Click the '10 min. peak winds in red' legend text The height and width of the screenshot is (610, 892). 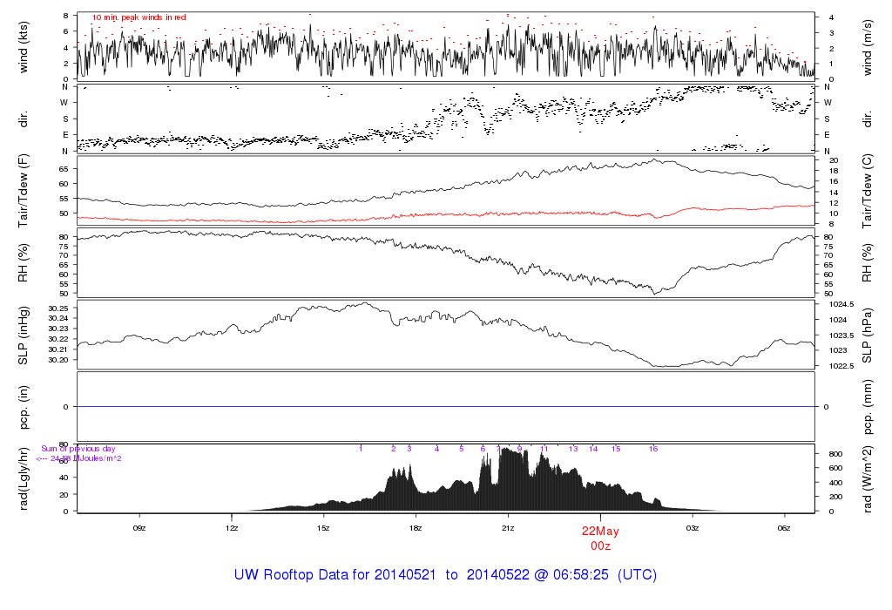coord(139,17)
